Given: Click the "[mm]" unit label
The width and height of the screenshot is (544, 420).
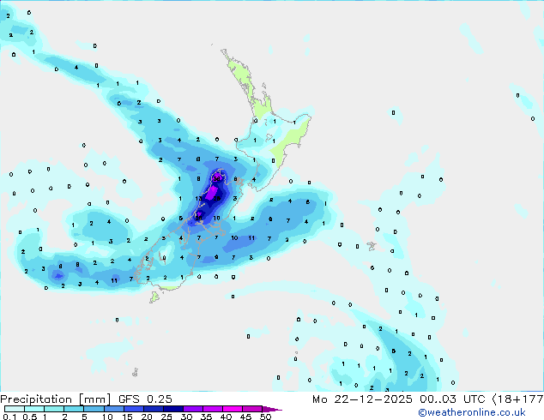Looking at the screenshot, I should click(94, 399).
